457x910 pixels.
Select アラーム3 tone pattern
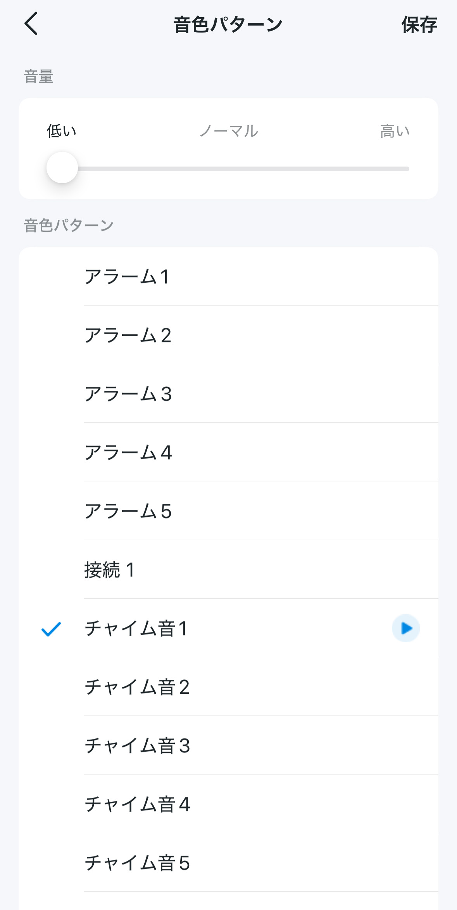pos(229,394)
